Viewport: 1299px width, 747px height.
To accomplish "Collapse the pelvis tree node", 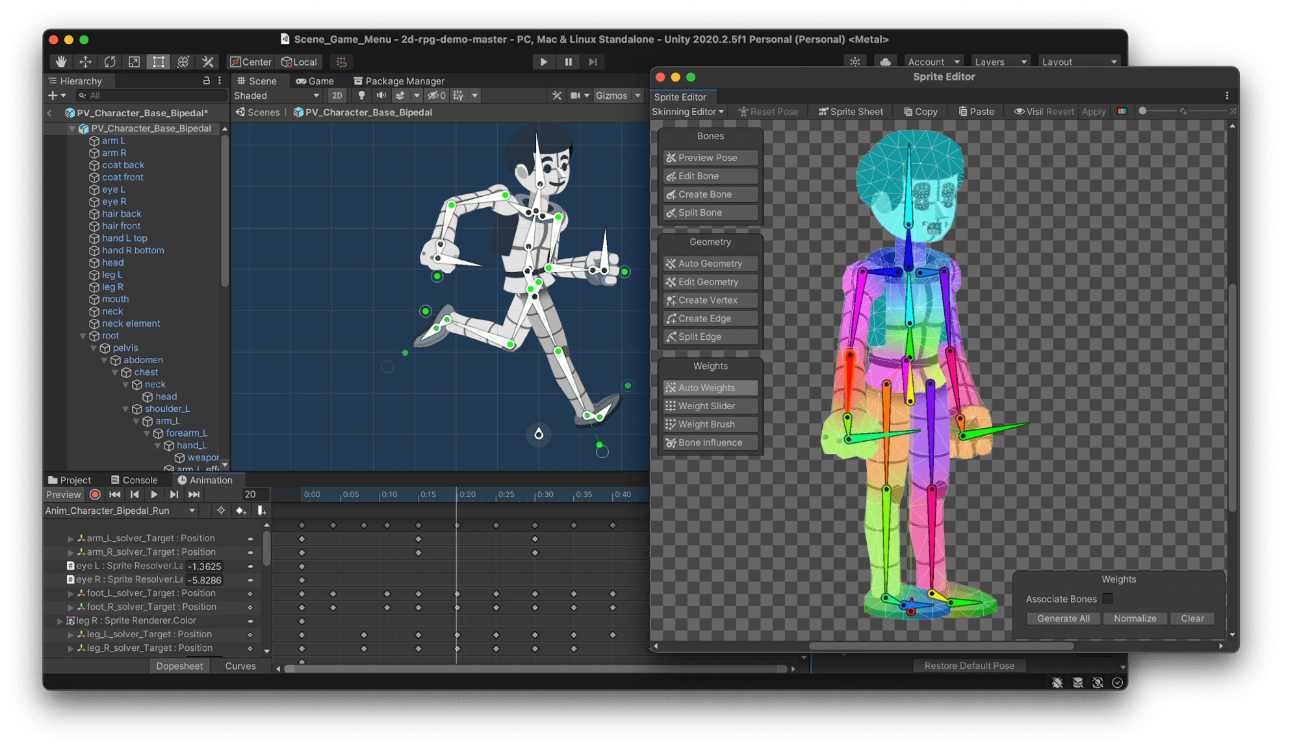I will click(94, 348).
